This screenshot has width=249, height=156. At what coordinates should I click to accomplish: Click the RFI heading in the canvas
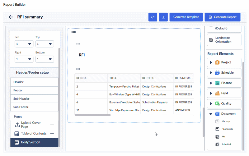click(x=82, y=55)
